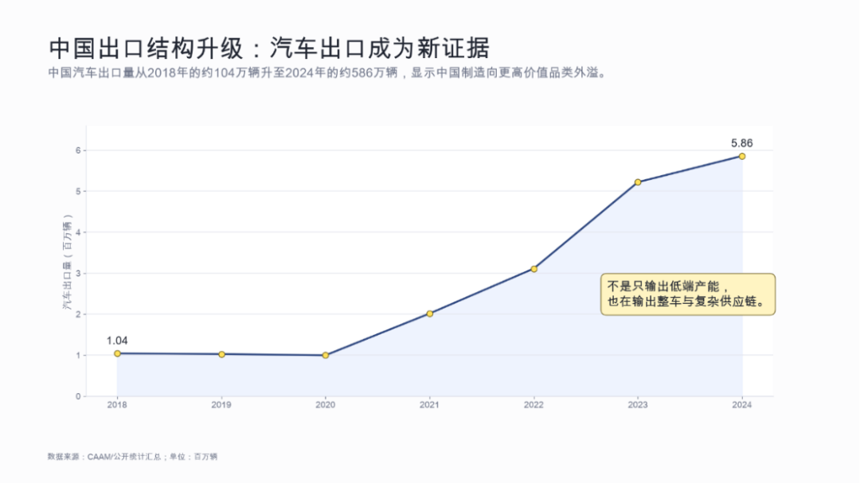Screen dimensions: 860x483
Task: Click y-axis tick label 6
Action: pos(78,150)
